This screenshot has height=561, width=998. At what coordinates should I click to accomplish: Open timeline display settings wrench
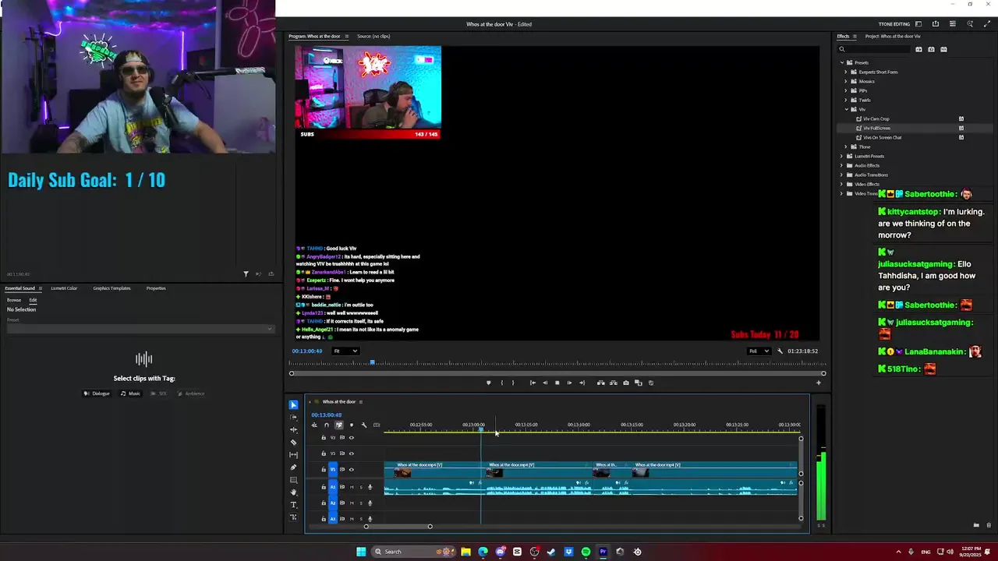coord(363,425)
